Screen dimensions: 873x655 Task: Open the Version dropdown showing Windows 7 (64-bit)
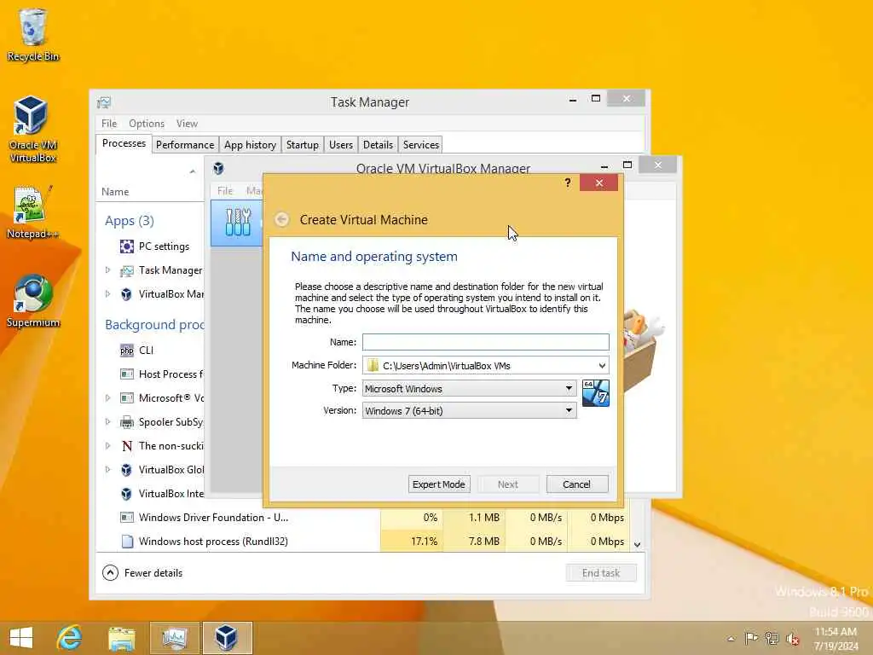coord(470,411)
